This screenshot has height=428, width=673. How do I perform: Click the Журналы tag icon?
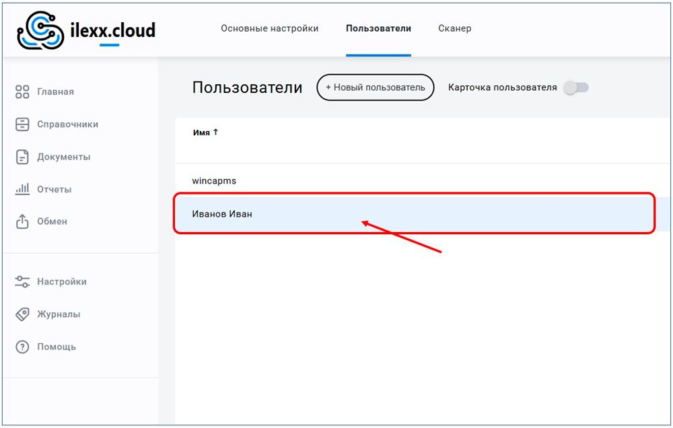click(22, 314)
